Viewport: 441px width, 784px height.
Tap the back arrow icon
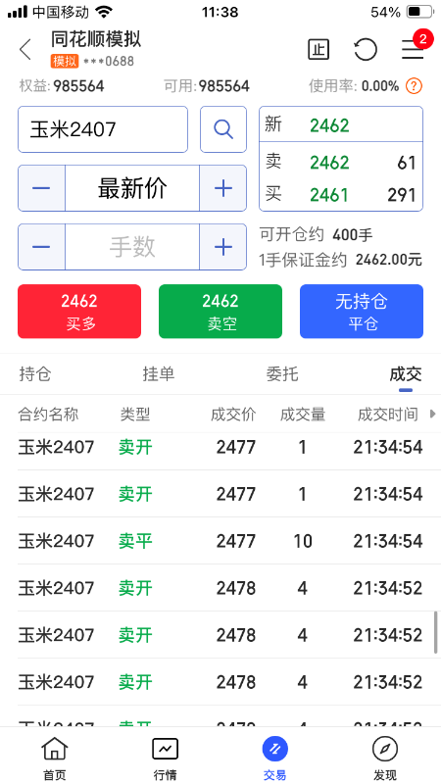coord(25,50)
